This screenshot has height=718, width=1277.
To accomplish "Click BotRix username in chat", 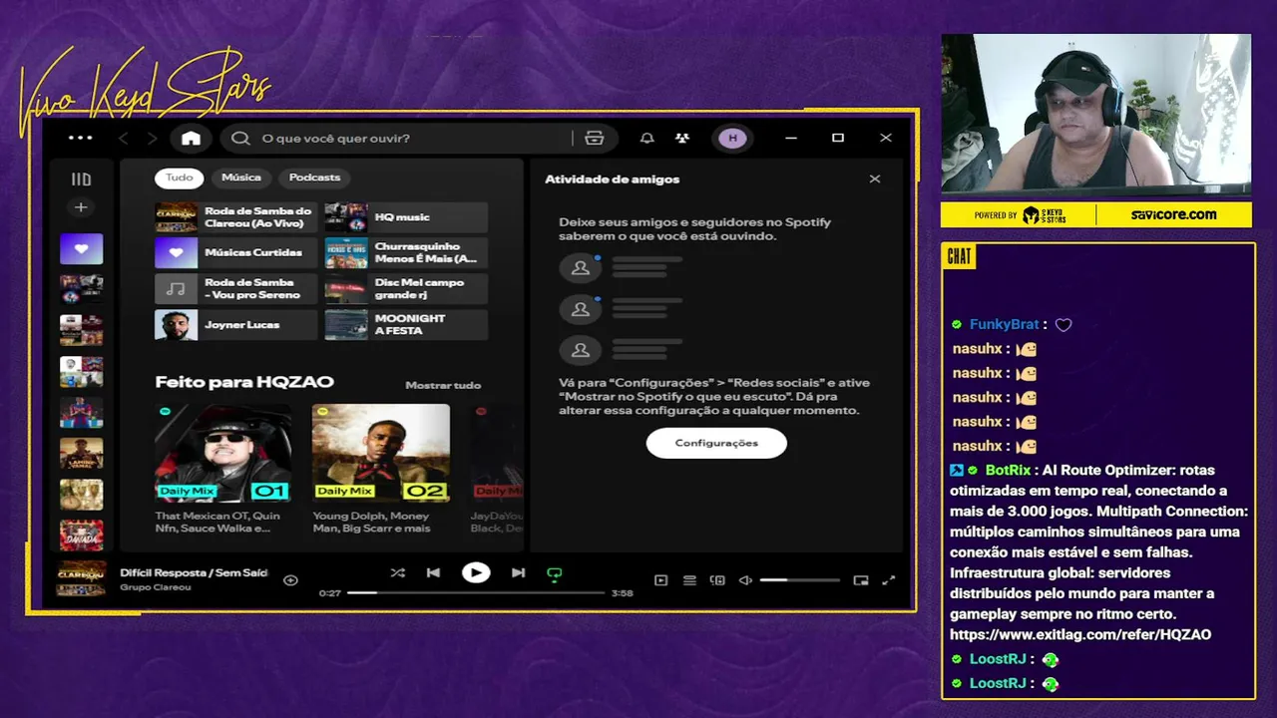I will point(1008,470).
